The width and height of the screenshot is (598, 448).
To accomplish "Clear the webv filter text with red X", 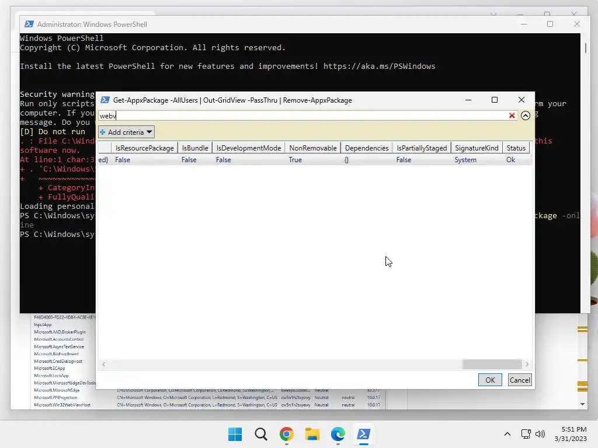I will coord(512,116).
